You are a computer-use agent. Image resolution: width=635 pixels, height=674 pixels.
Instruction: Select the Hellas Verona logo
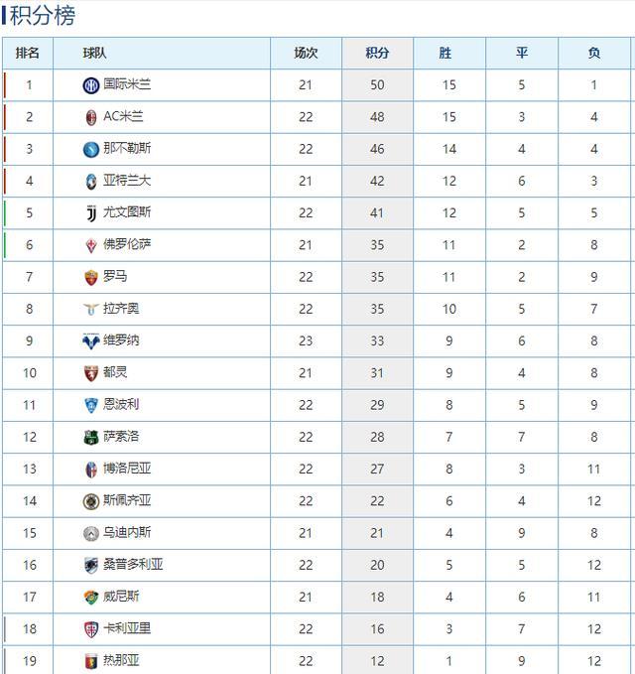click(x=90, y=341)
